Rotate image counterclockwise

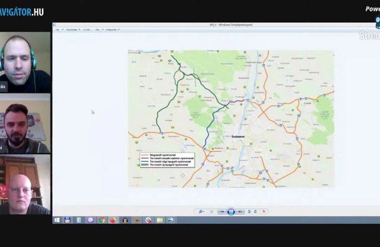pyautogui.click(x=249, y=211)
